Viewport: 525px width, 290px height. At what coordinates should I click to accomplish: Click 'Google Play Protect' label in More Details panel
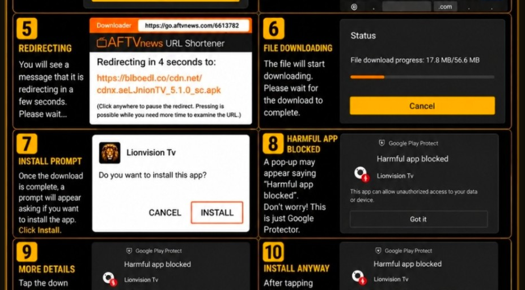[159, 251]
